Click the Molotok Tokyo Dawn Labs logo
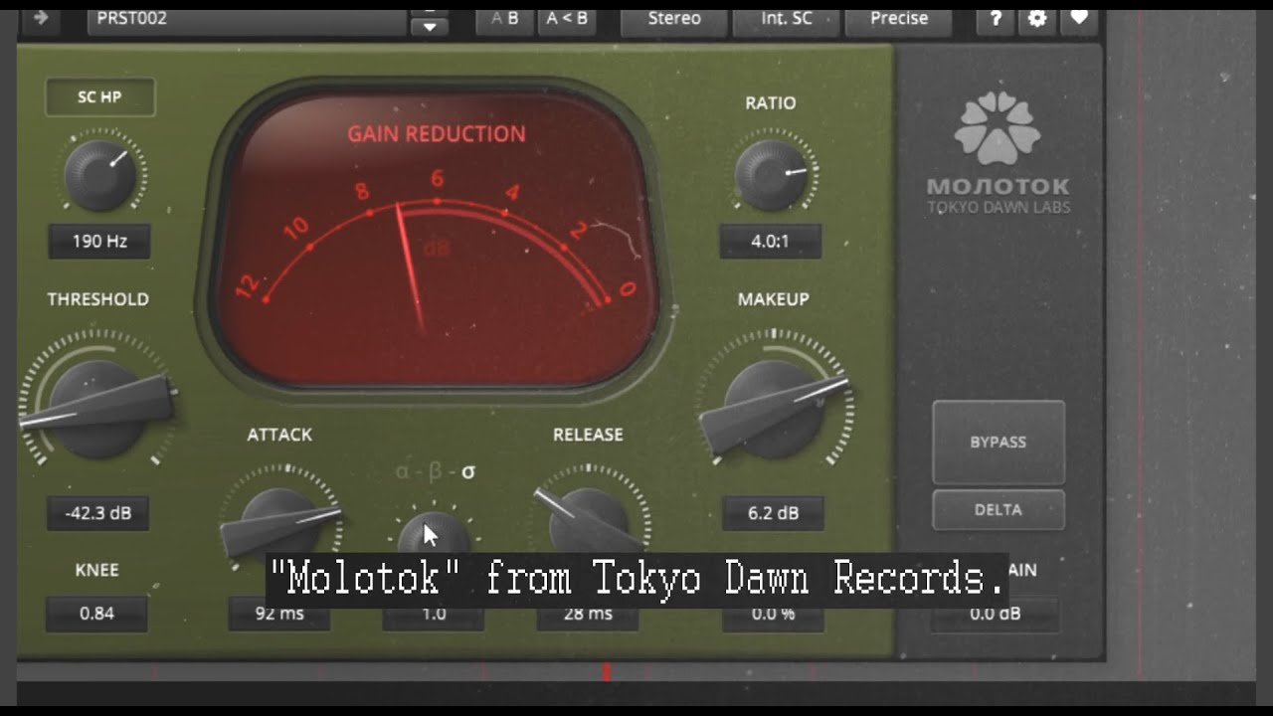The image size is (1273, 716). (x=998, y=154)
